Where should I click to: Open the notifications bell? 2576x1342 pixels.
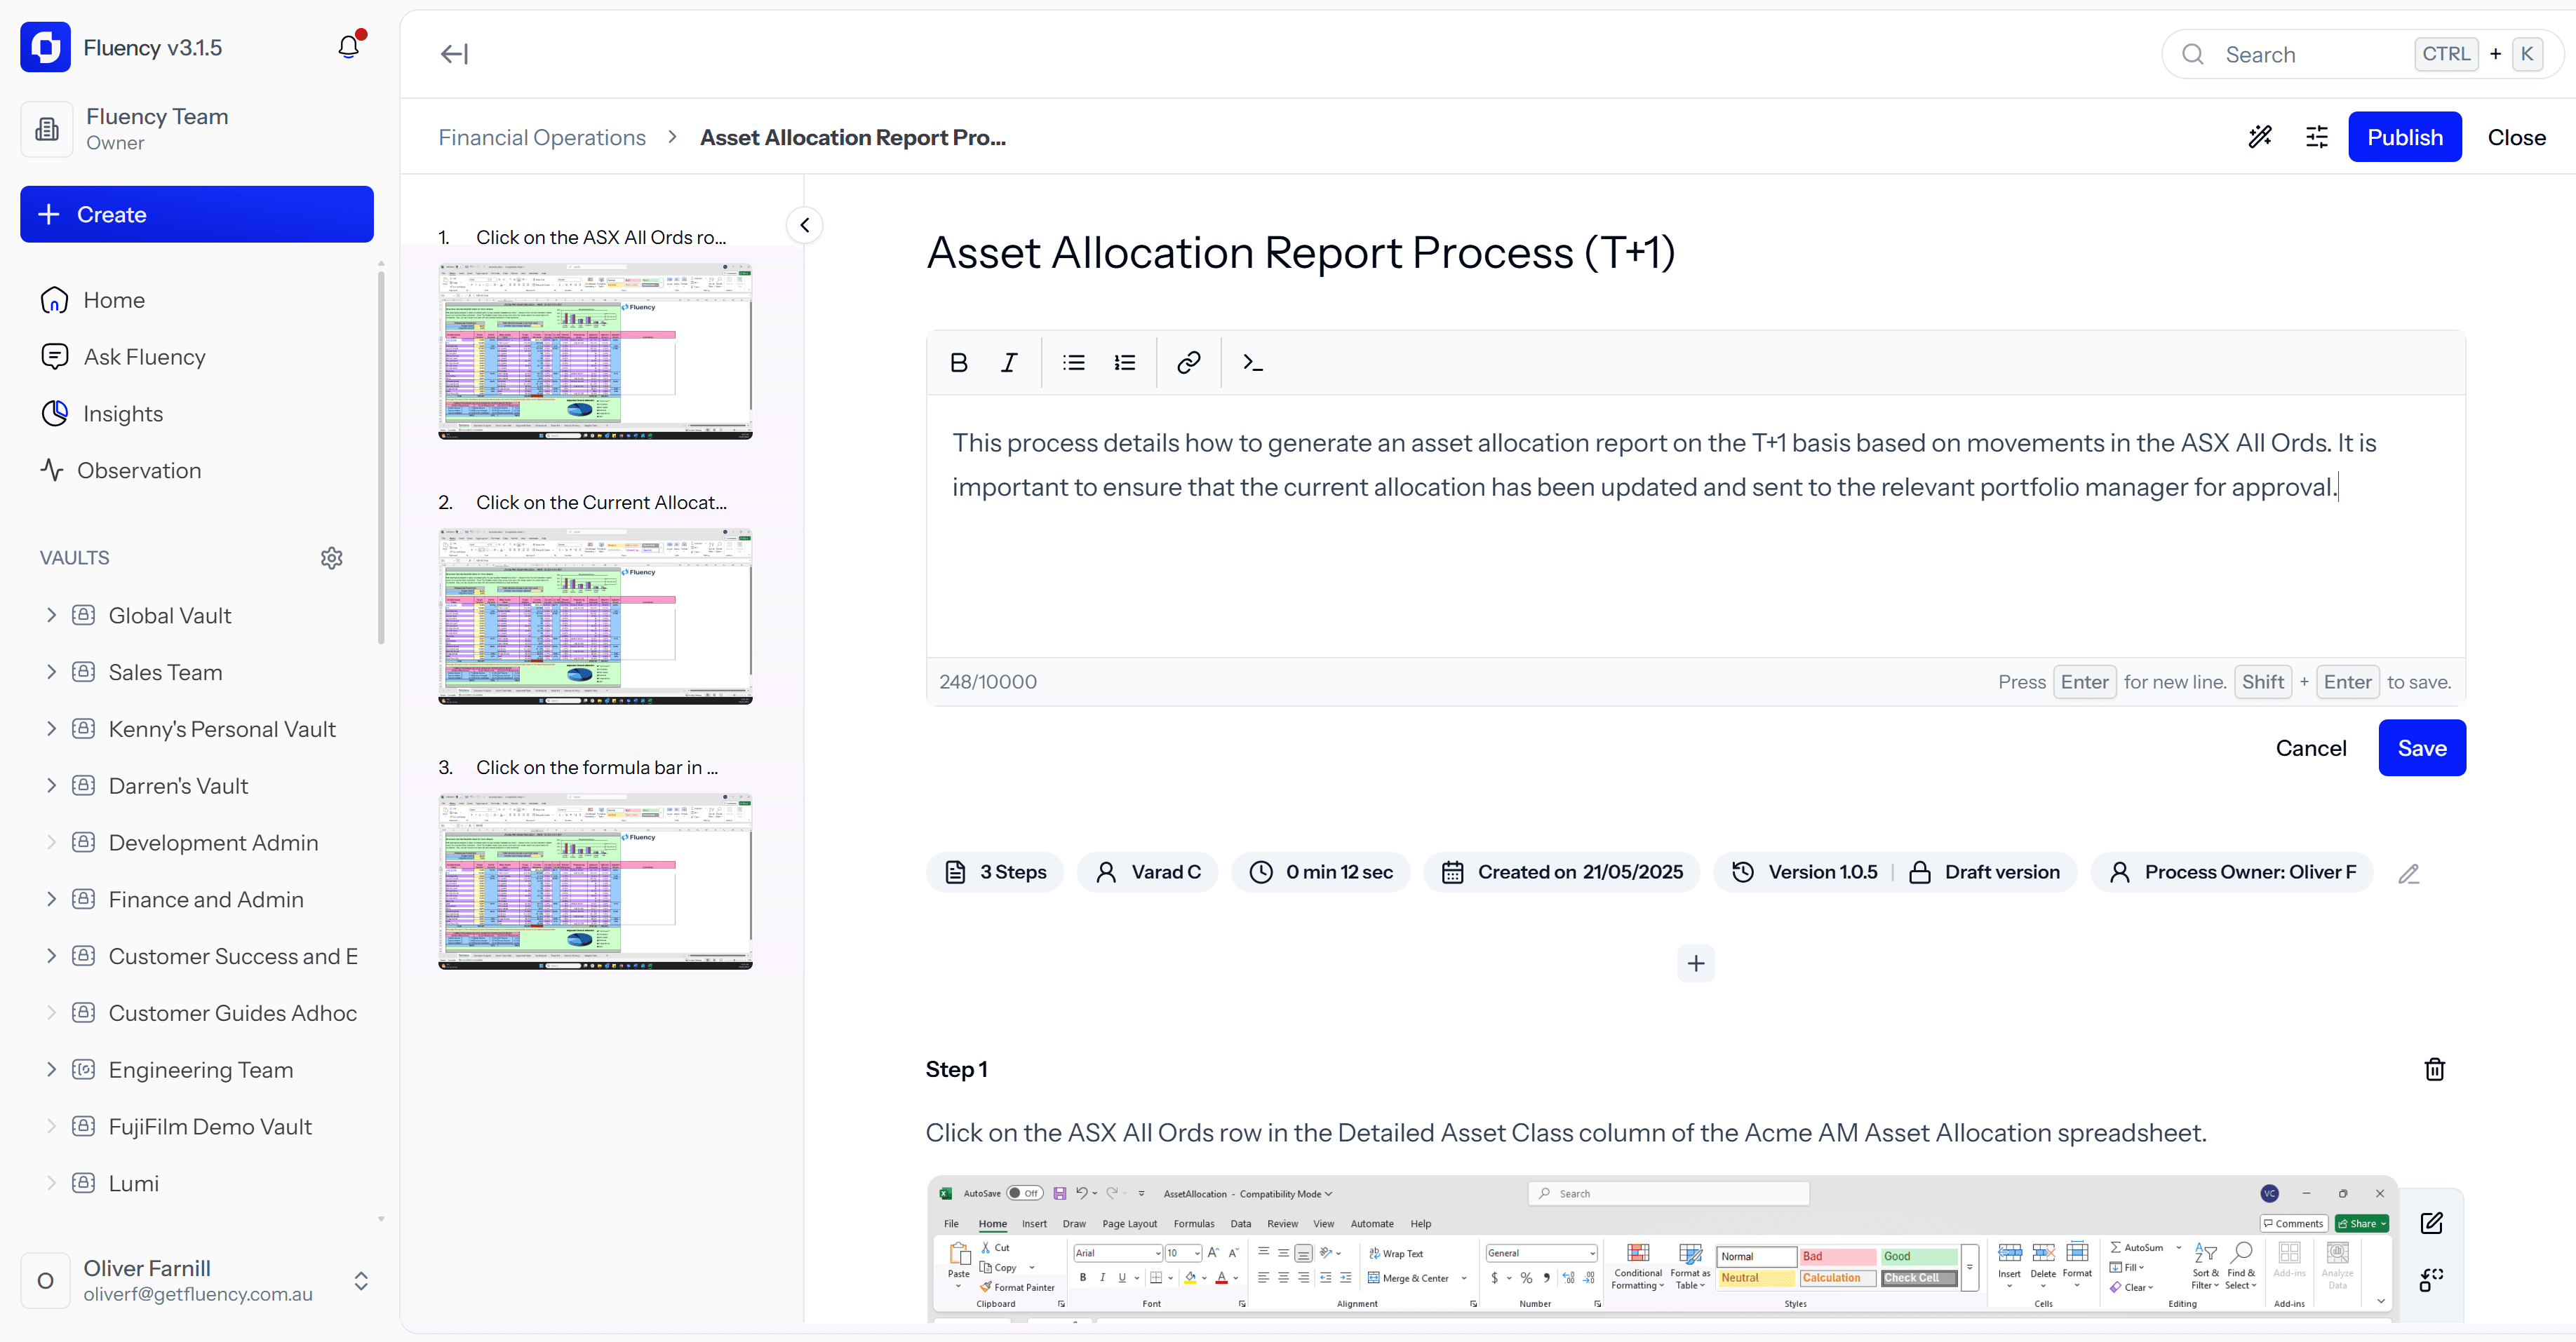click(x=348, y=47)
